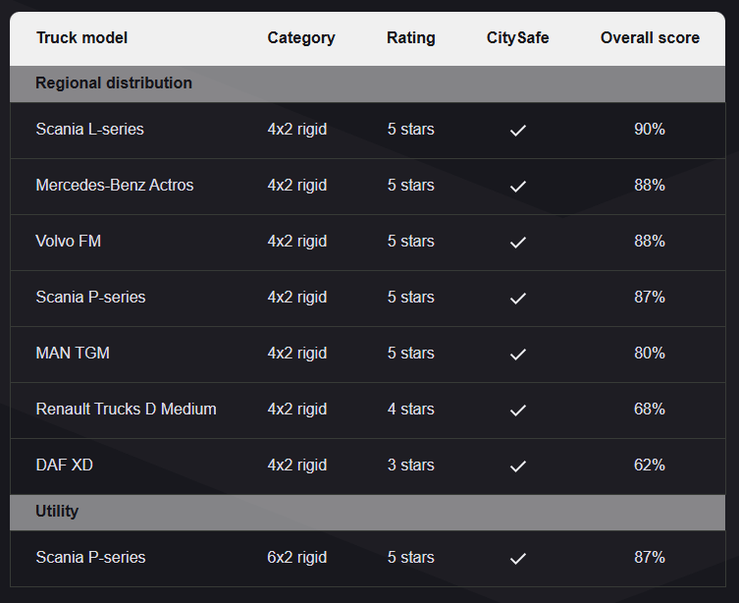This screenshot has height=603, width=739.
Task: Sort by the Truck model column header
Action: click(x=81, y=38)
